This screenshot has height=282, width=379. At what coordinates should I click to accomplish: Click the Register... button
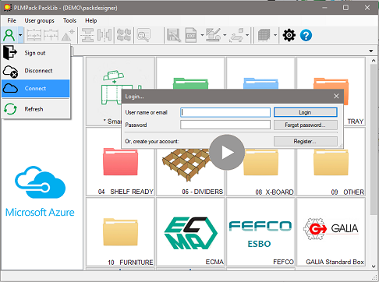(x=306, y=141)
